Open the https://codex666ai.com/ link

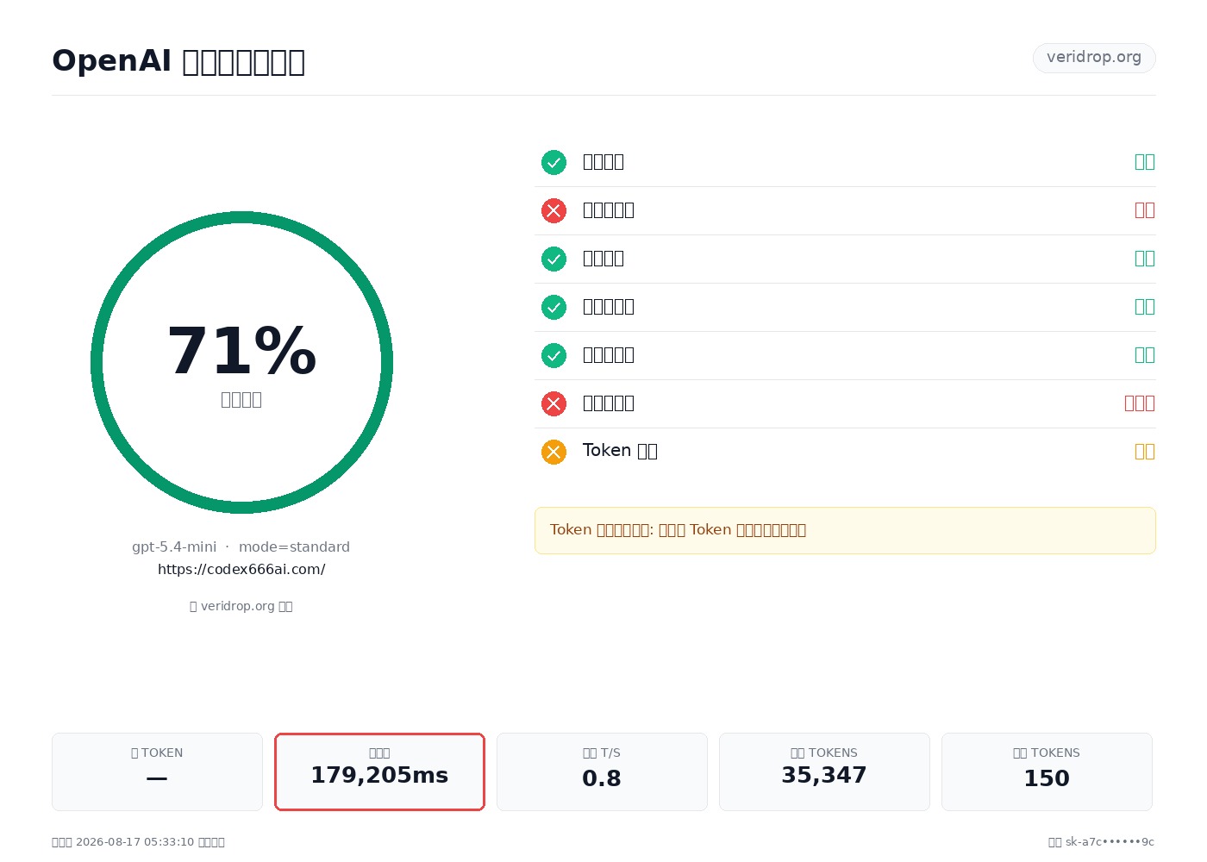pyautogui.click(x=241, y=570)
